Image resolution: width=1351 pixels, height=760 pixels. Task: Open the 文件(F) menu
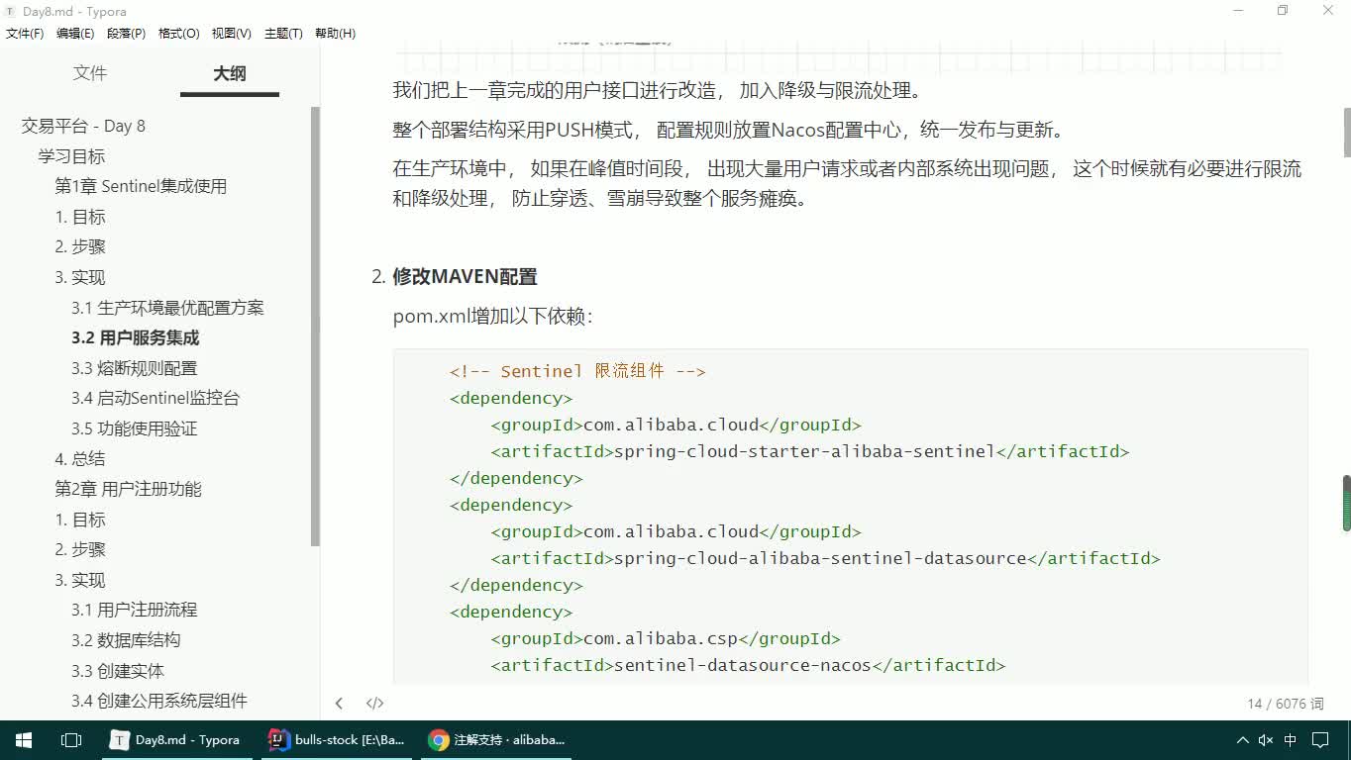coord(25,34)
